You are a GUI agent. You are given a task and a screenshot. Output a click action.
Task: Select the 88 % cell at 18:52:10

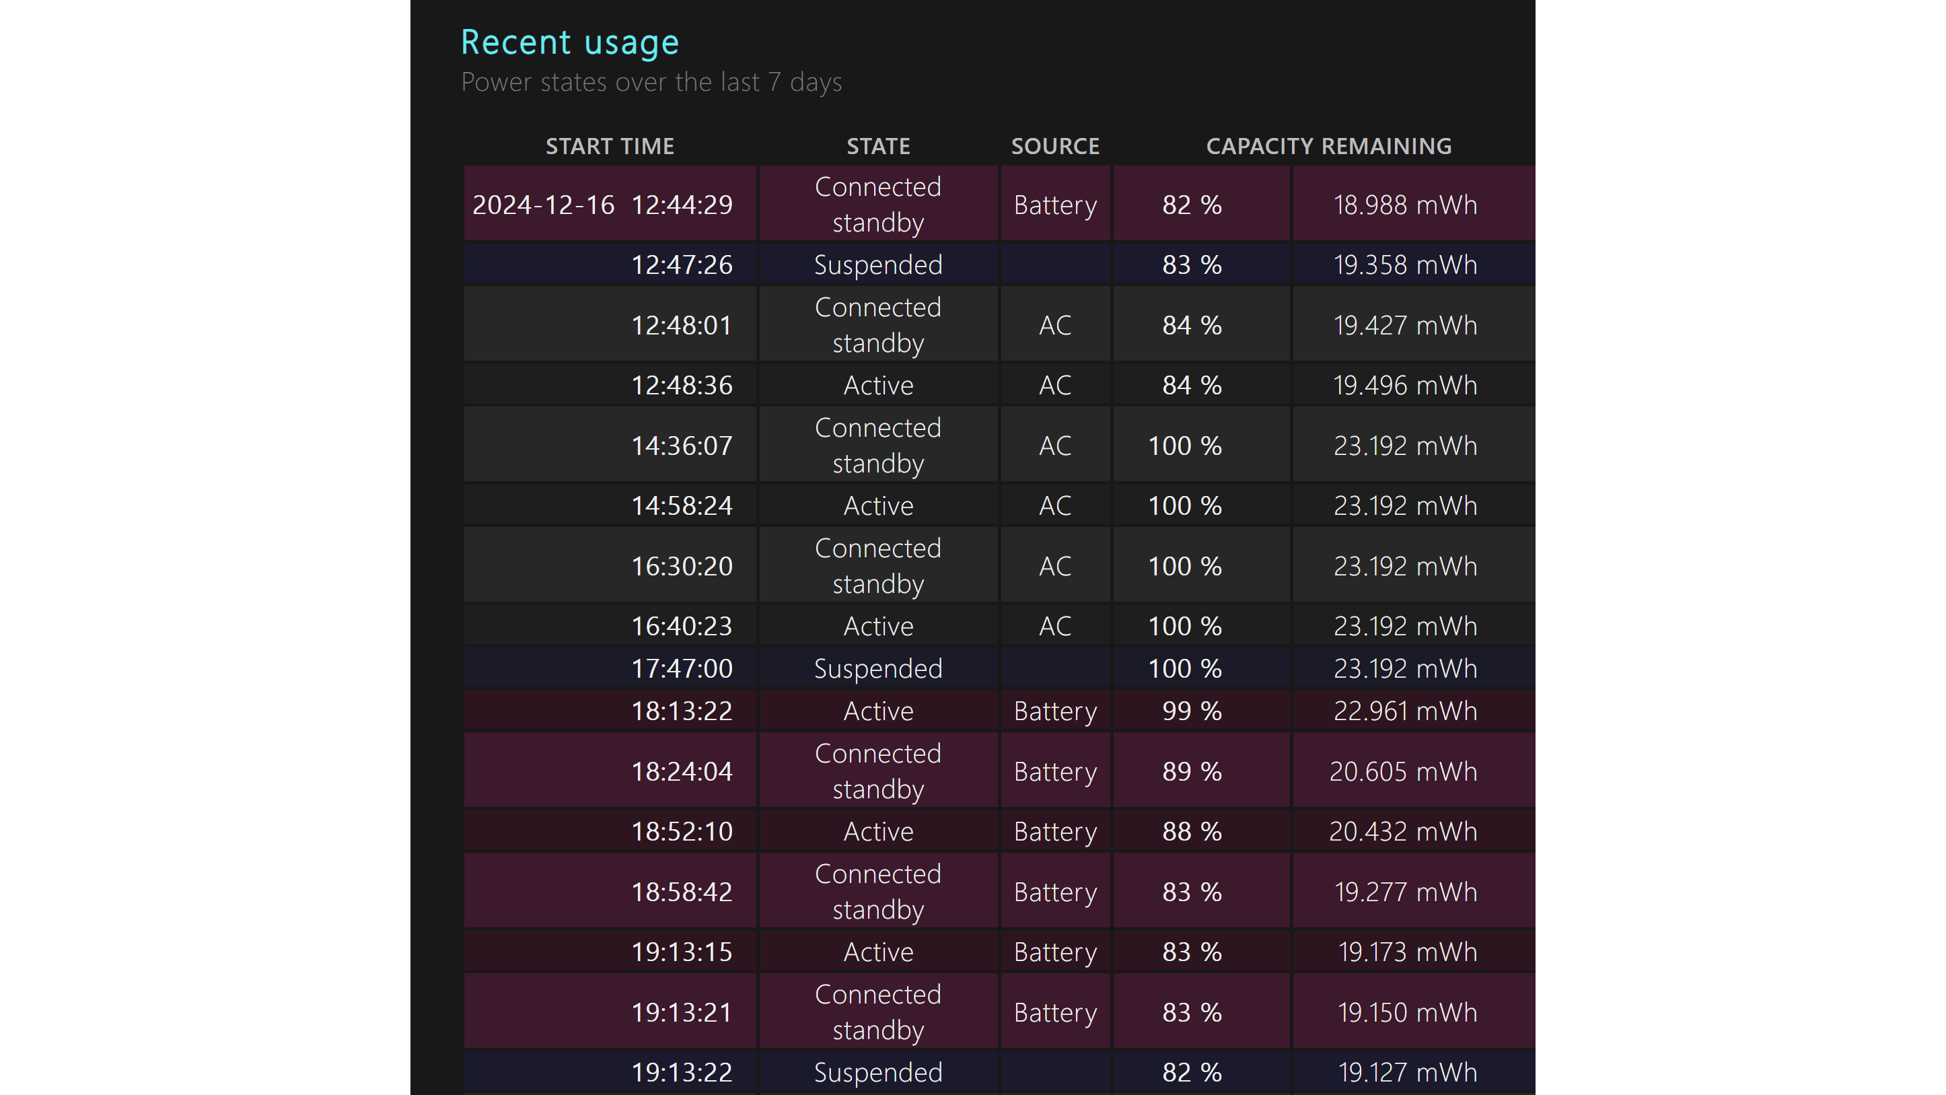[1191, 831]
